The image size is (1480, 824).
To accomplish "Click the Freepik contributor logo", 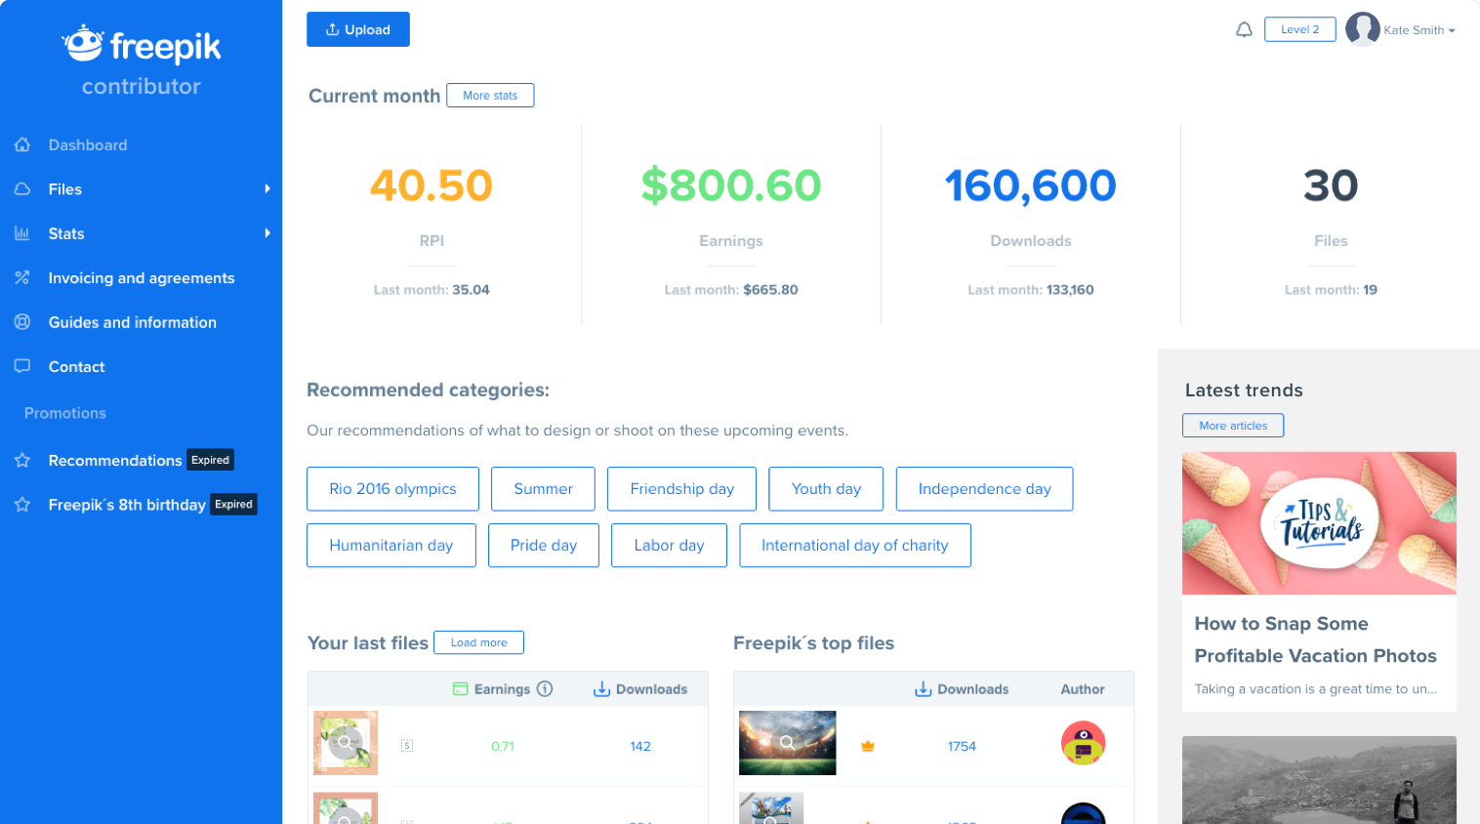I will (x=142, y=61).
